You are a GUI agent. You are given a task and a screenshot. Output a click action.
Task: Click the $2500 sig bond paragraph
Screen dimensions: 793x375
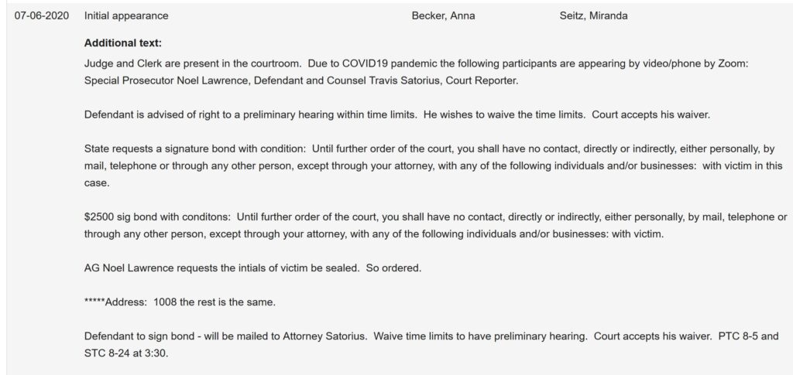[435, 226]
